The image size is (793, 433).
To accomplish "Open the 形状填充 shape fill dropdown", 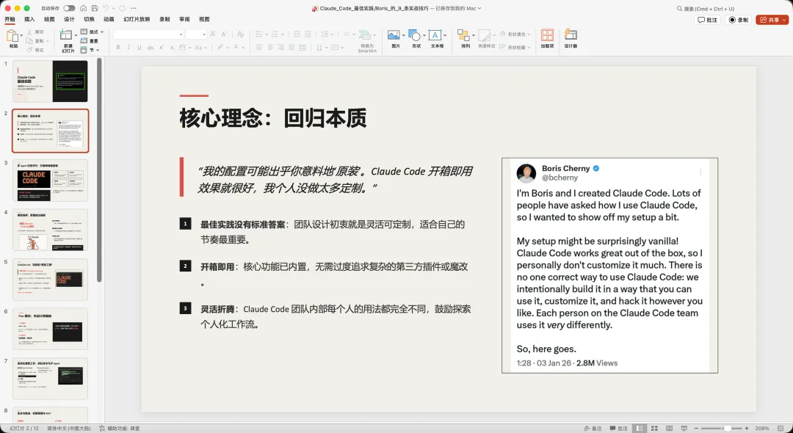I will pos(515,34).
